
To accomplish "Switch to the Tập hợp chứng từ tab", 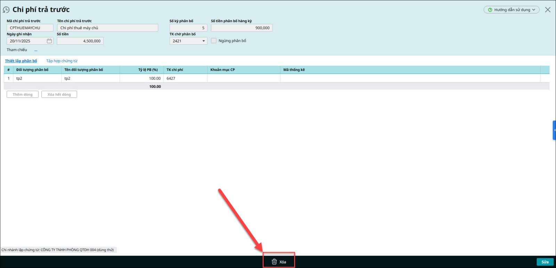I will click(x=62, y=61).
